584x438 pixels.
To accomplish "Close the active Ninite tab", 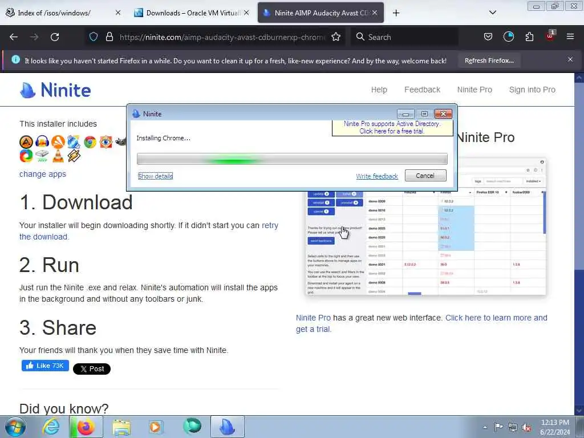I will click(375, 13).
